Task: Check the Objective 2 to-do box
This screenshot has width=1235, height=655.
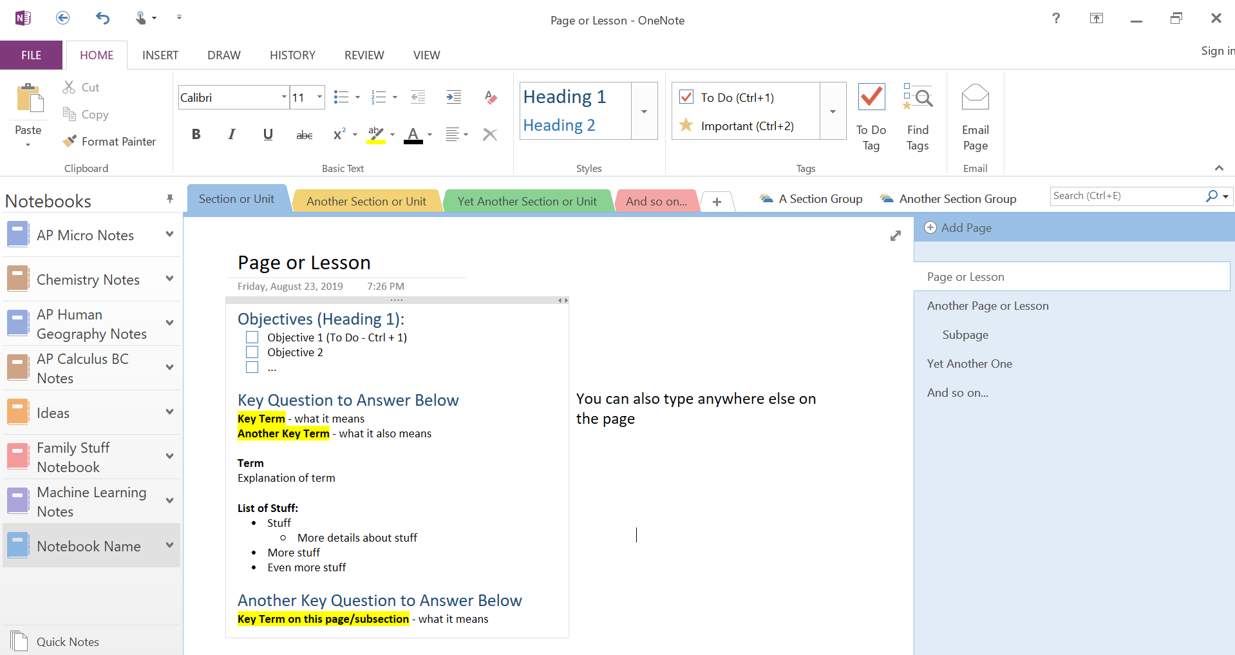Action: pyautogui.click(x=252, y=352)
